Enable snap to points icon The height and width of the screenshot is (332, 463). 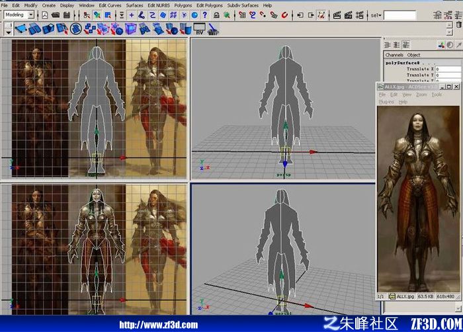263,15
